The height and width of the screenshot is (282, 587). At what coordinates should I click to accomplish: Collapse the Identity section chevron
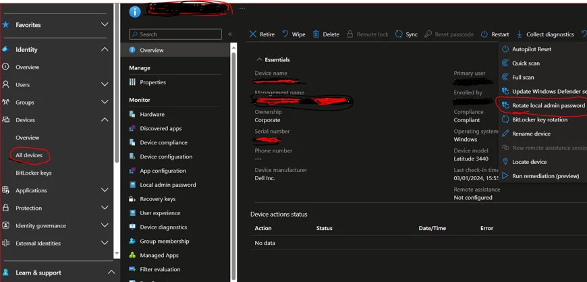pyautogui.click(x=105, y=50)
